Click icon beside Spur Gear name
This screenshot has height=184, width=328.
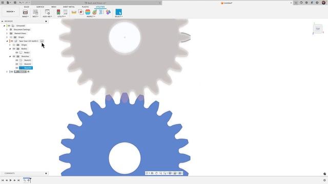(x=42, y=41)
